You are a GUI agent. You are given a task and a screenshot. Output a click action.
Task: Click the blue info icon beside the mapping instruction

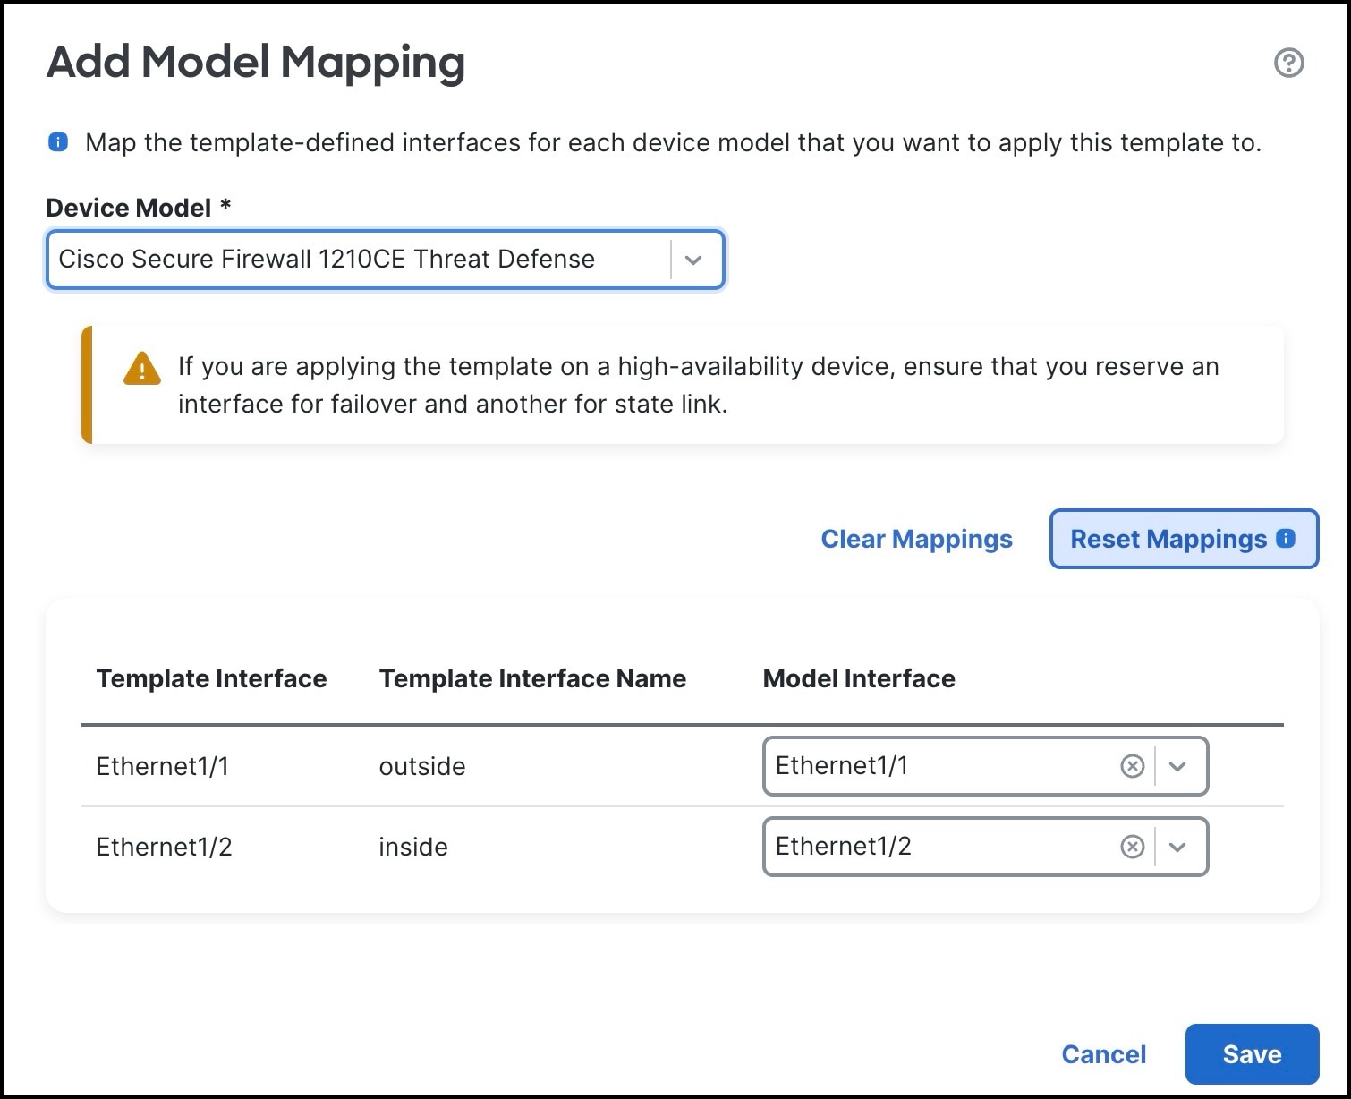58,141
